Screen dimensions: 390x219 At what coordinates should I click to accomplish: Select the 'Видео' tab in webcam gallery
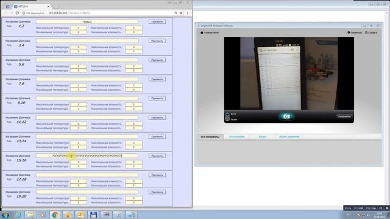(x=263, y=137)
